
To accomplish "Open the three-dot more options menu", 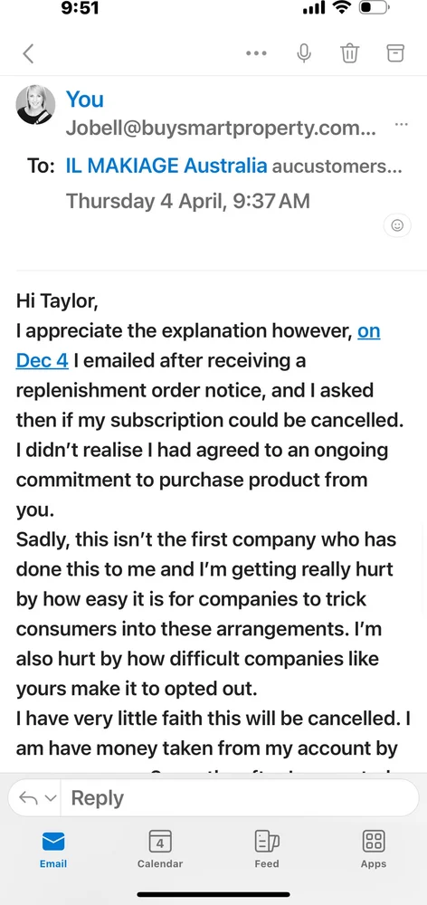I will coord(256,53).
